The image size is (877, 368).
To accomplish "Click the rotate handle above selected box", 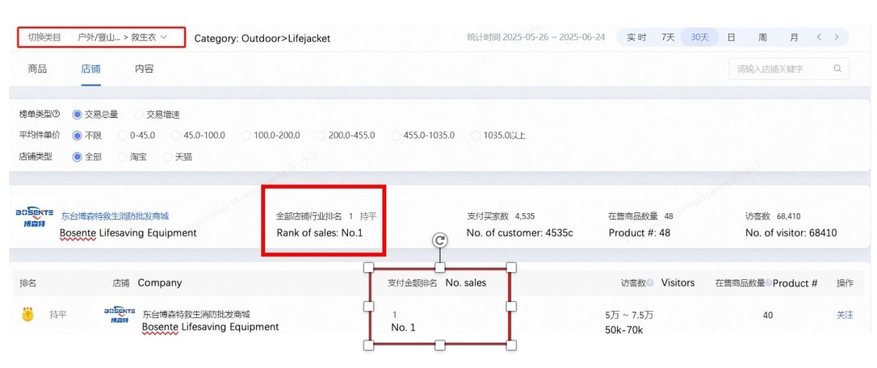I will [x=440, y=240].
